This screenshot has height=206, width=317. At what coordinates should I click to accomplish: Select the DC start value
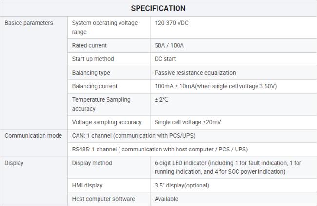[165, 59]
